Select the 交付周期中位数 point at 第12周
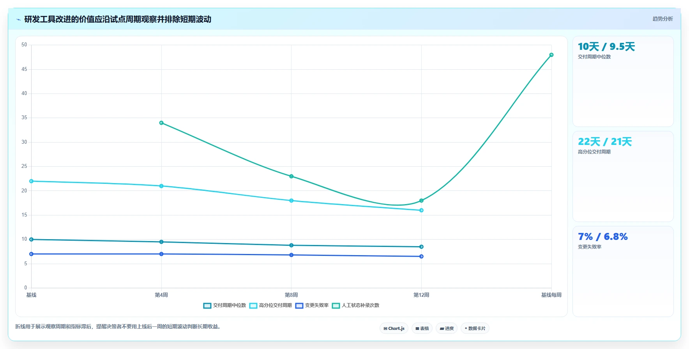 click(x=421, y=247)
